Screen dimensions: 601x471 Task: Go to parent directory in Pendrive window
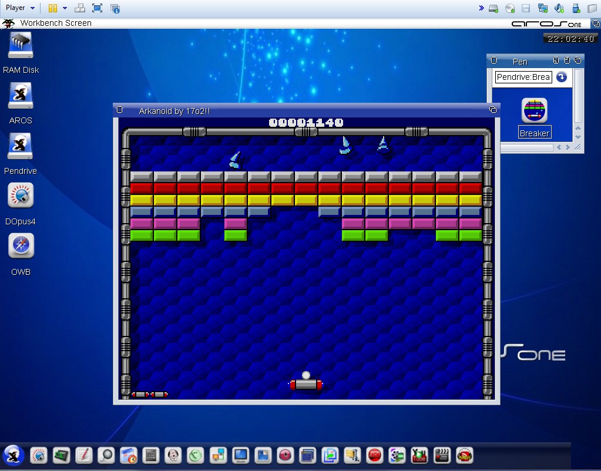(x=562, y=77)
